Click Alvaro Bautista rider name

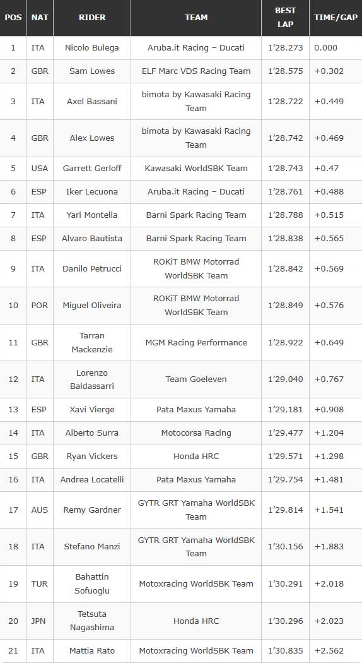[91, 239]
